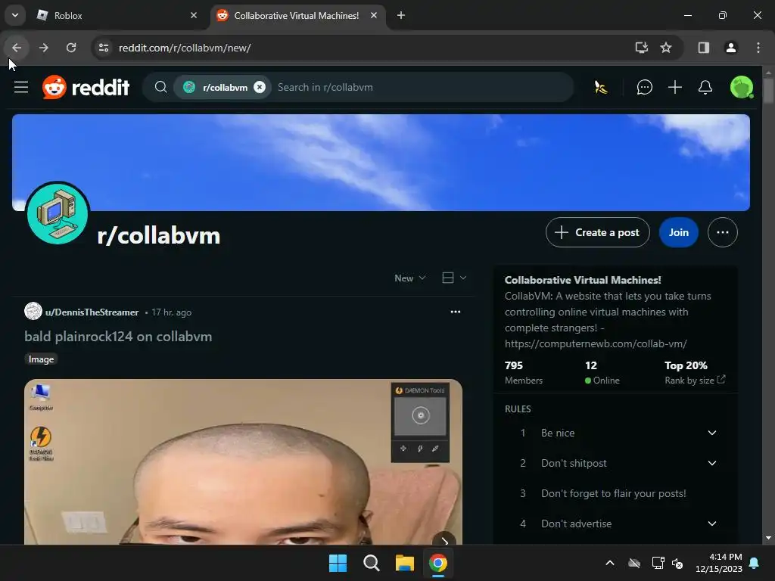Image resolution: width=775 pixels, height=581 pixels.
Task: Open the community more options button
Action: point(723,232)
